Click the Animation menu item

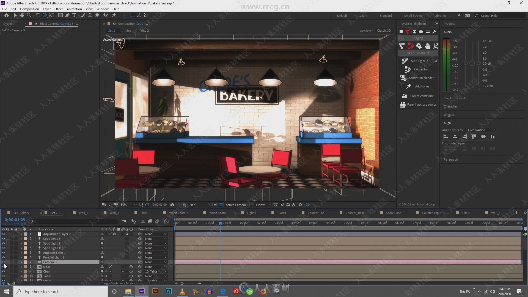tap(74, 9)
